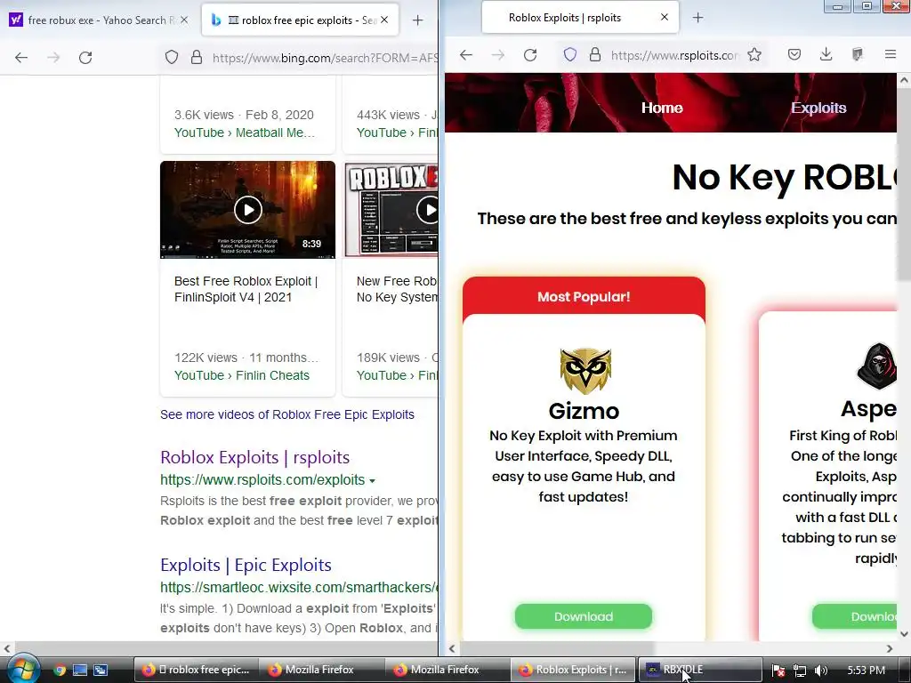The height and width of the screenshot is (683, 911).
Task: Switch to the RBXIDLE taskbar window
Action: (x=699, y=670)
